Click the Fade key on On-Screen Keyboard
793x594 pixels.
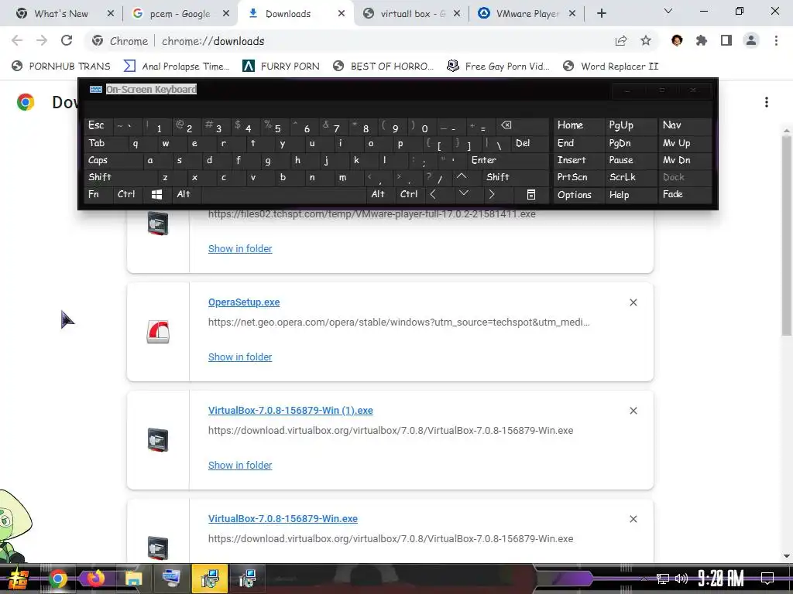coord(685,194)
